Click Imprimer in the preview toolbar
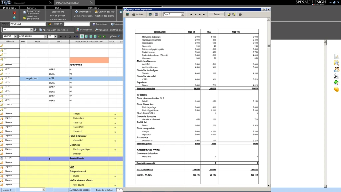Image resolution: width=341 pixels, height=192 pixels. 138,15
